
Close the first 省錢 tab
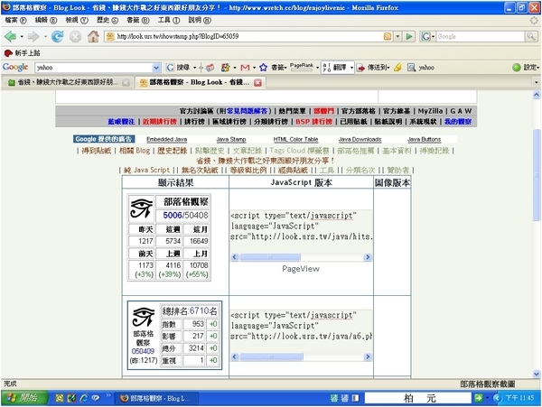pos(126,82)
